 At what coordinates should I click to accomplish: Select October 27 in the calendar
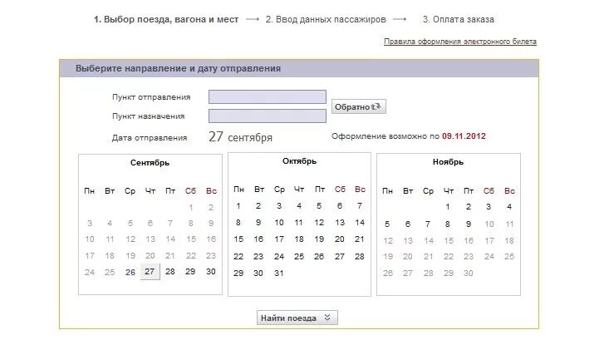[339, 256]
